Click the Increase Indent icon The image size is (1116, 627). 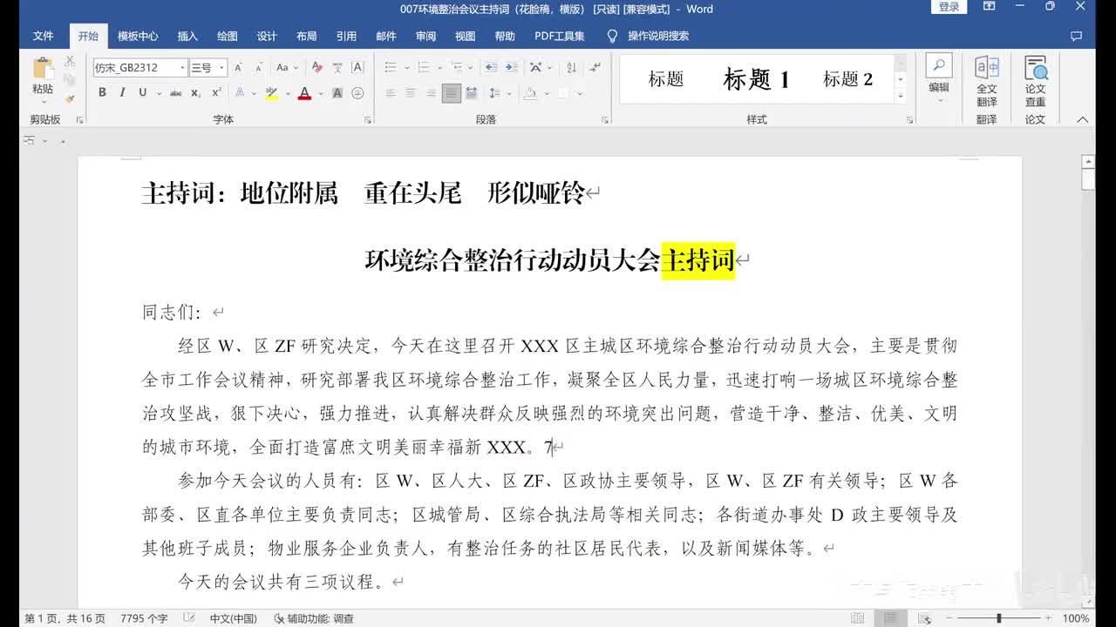[512, 67]
